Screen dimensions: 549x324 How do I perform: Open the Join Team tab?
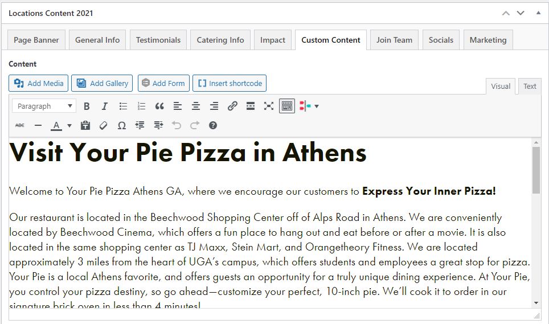(394, 40)
